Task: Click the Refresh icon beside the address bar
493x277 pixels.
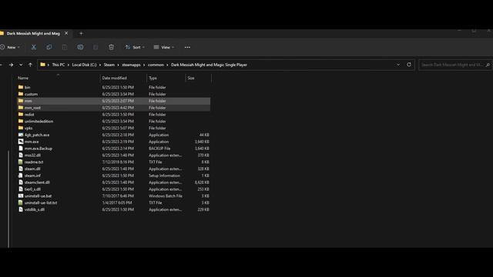Action: [409, 65]
